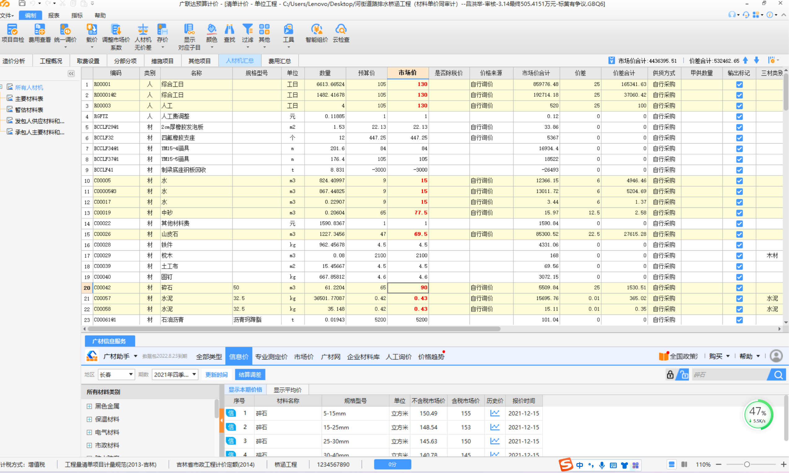This screenshot has height=473, width=789.
Task: Click the 结算调差 button
Action: pos(250,374)
